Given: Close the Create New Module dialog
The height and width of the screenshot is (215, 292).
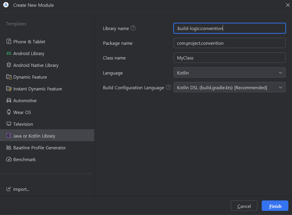Looking at the screenshot, I should (x=288, y=5).
